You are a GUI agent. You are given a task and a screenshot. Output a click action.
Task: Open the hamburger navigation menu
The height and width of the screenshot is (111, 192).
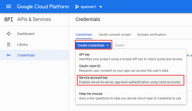coord(9,6)
